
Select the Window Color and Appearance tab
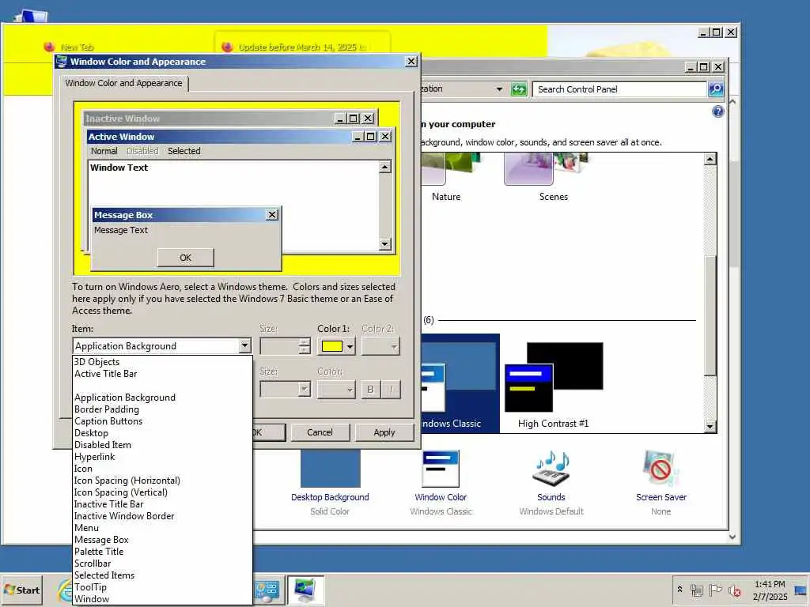coord(124,83)
